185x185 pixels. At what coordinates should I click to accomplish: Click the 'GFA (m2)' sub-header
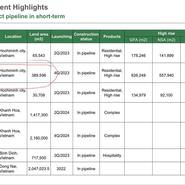click(138, 40)
